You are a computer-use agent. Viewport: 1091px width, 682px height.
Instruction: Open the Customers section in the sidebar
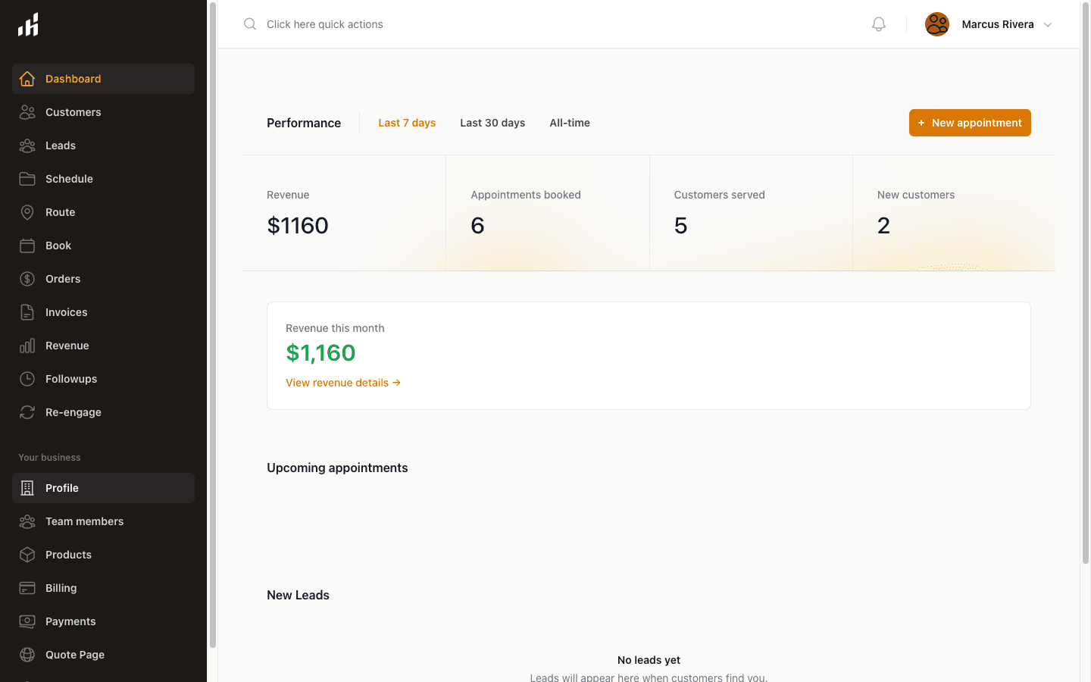point(73,112)
